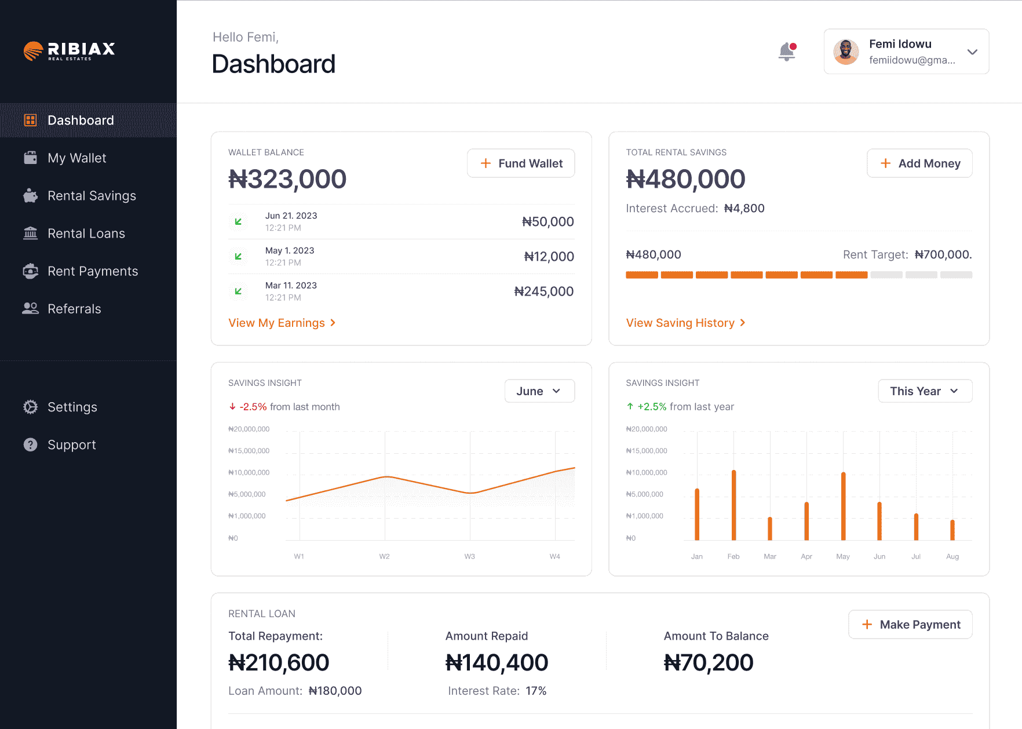Go to Dashboard in the sidebar

88,120
